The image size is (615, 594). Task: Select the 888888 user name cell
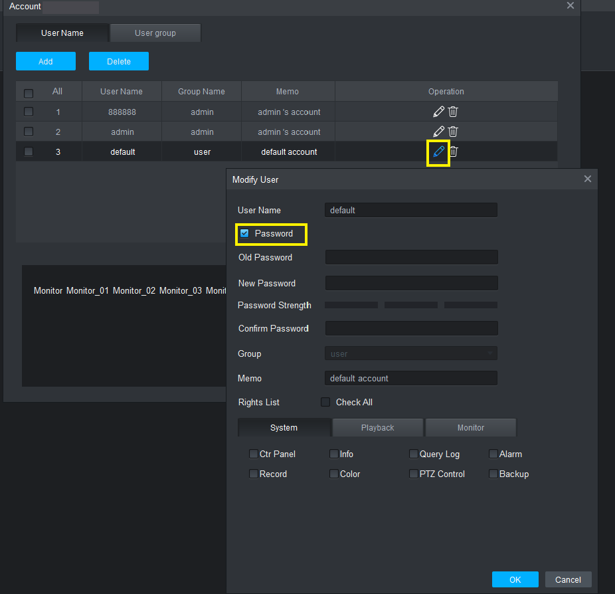[x=122, y=112]
